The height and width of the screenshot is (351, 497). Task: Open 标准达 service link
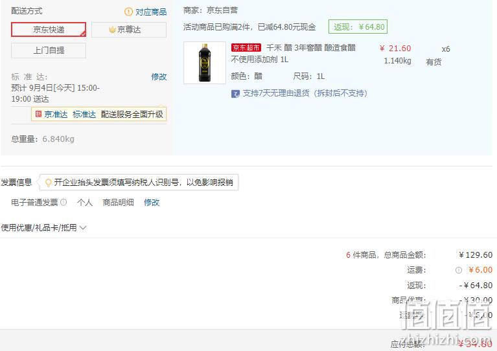[84, 115]
